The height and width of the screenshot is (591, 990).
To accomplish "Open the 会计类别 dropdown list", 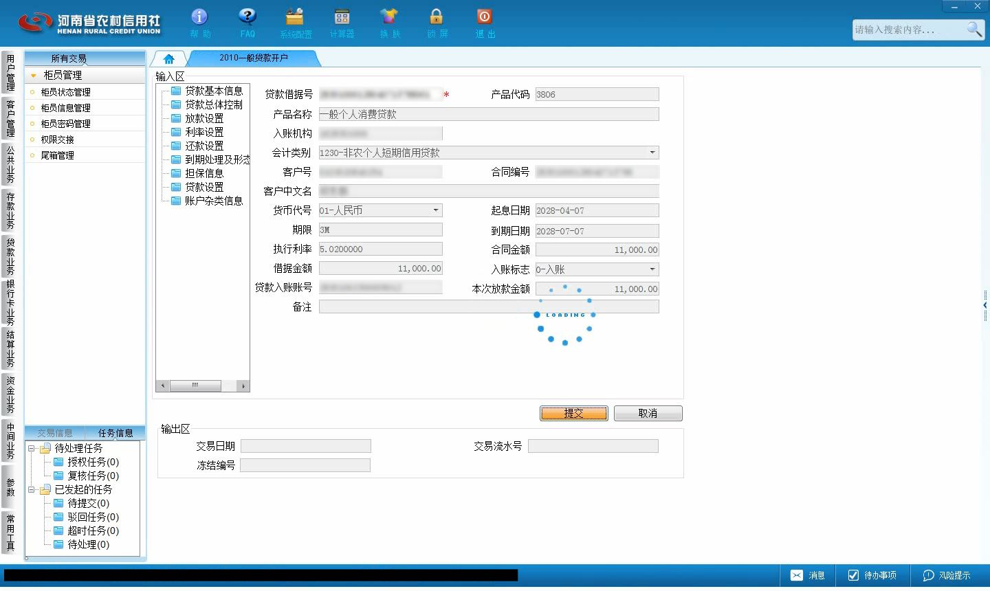I will [652, 153].
